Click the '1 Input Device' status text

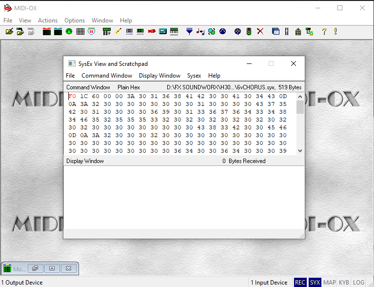269,283
